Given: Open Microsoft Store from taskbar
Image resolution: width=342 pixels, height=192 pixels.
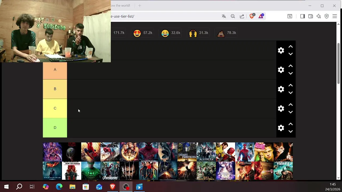Looking at the screenshot, I should (86, 187).
